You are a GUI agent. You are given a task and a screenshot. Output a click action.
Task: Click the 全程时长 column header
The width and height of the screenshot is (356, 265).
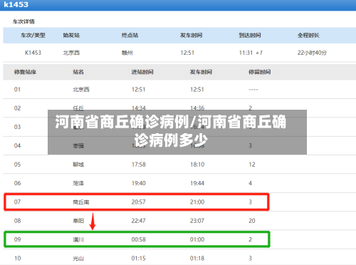click(308, 35)
